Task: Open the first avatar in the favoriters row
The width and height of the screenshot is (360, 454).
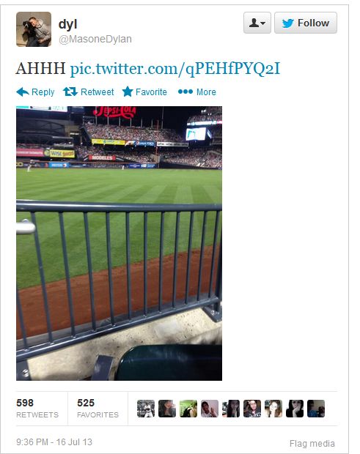Action: coord(146,409)
